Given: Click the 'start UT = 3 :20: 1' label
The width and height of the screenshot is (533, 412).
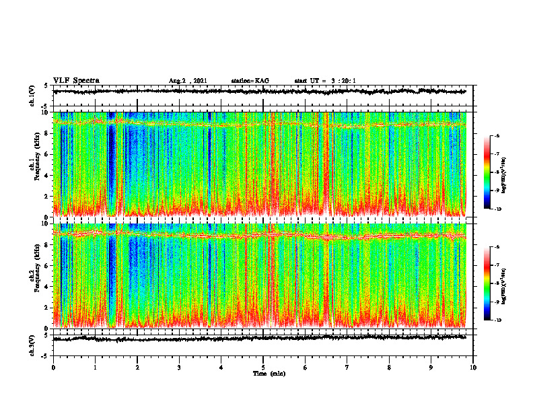Looking at the screenshot, I should (x=325, y=81).
